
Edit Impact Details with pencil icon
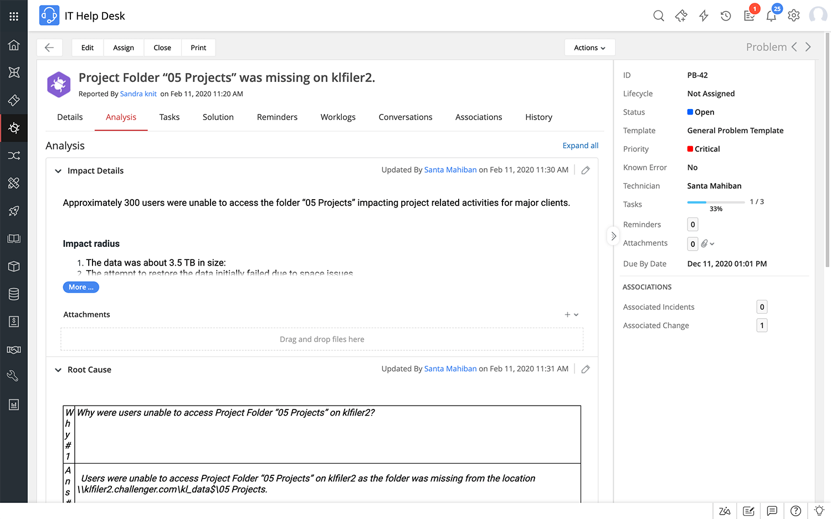tap(586, 170)
